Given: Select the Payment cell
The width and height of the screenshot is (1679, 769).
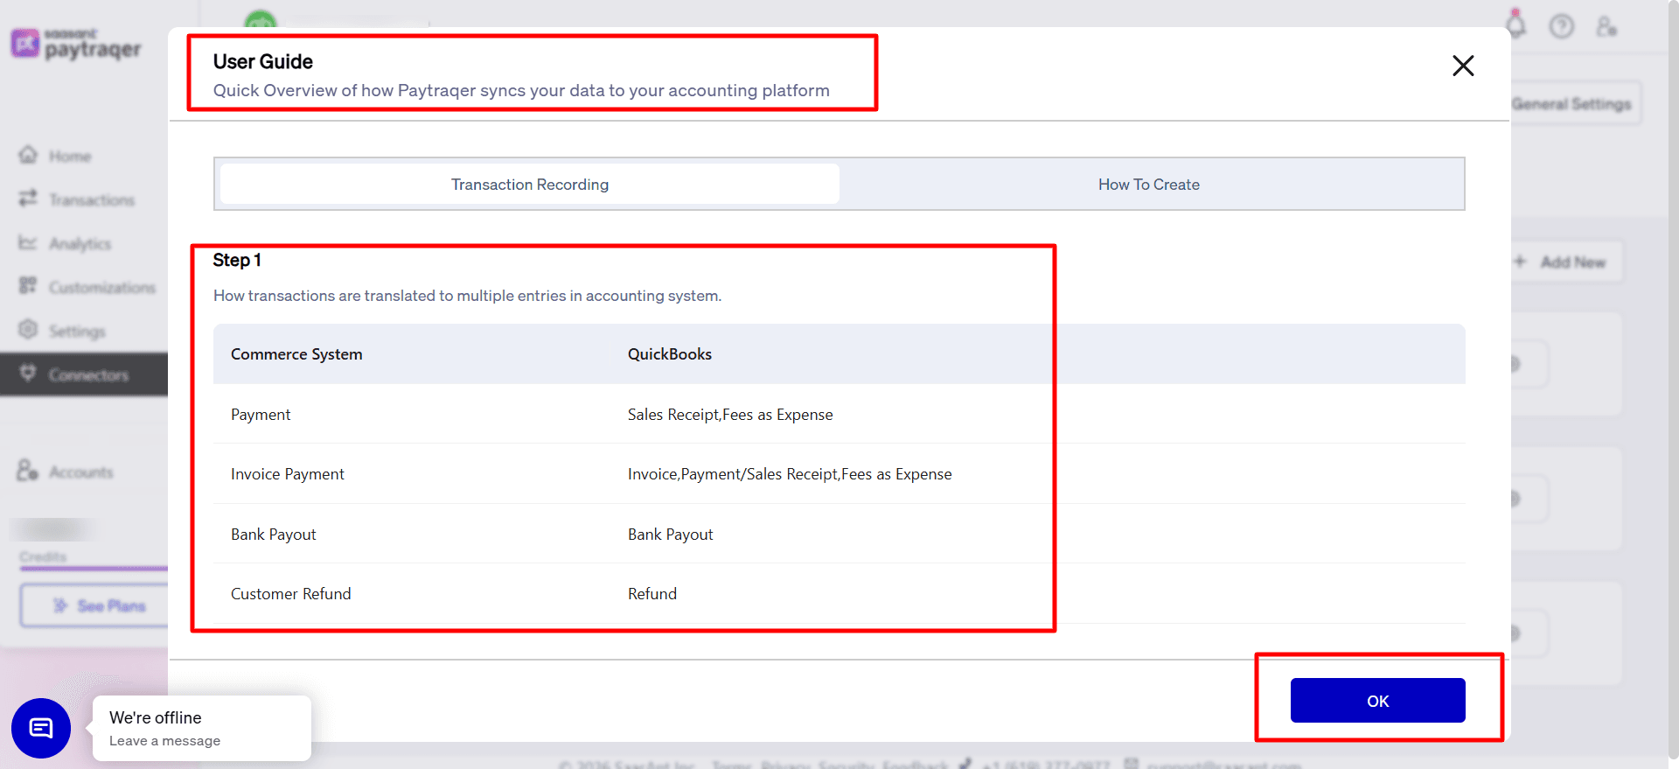Looking at the screenshot, I should tap(261, 415).
